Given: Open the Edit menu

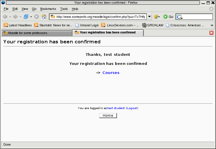Looking at the screenshot, I should [15, 9].
